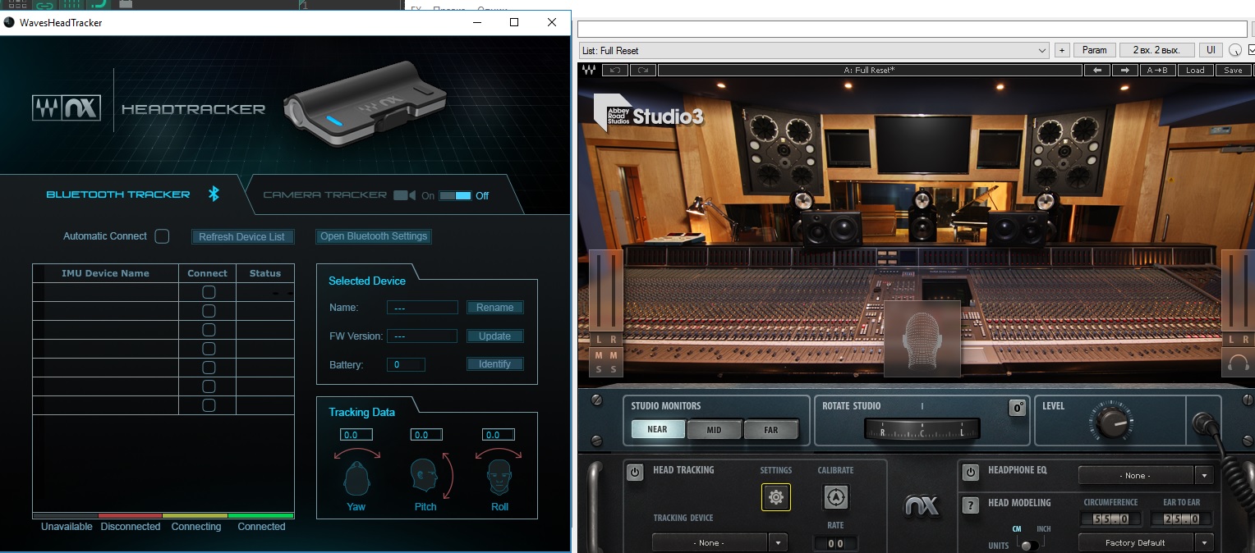Mute left channel with left M button
1255x553 pixels.
pyautogui.click(x=599, y=354)
